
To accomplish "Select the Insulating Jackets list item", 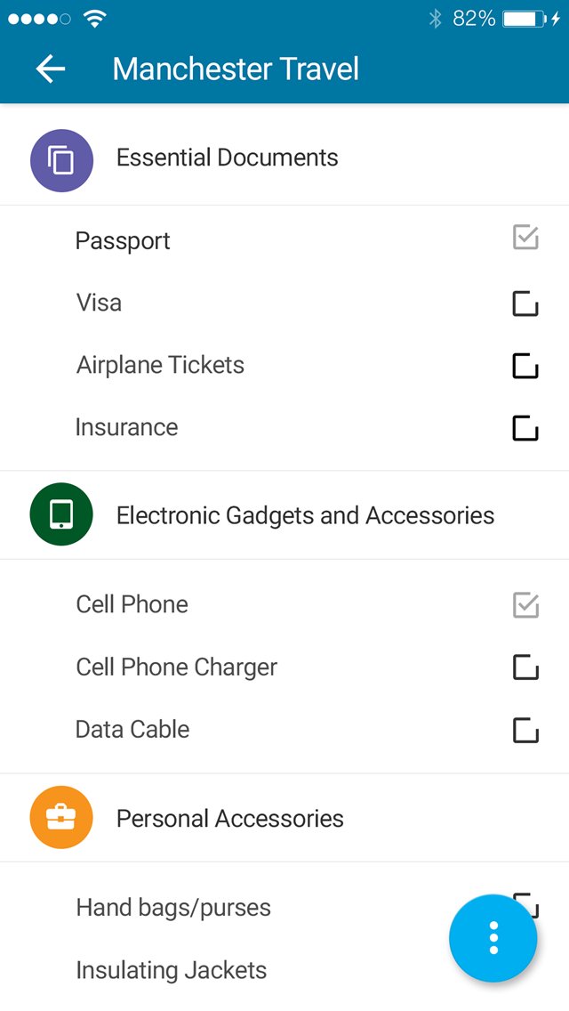I will pyautogui.click(x=284, y=970).
